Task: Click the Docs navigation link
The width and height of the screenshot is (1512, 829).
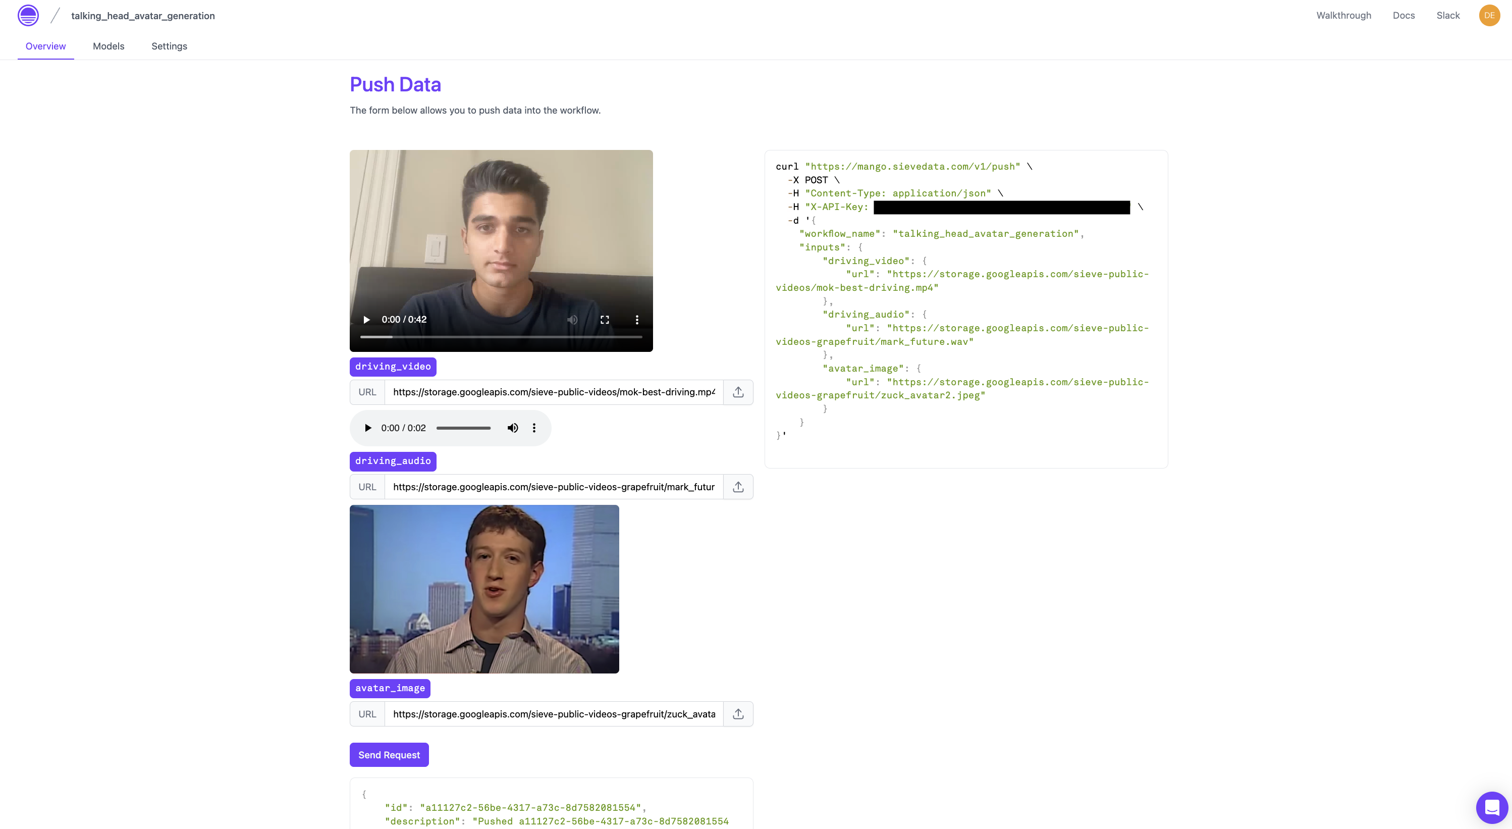Action: (x=1404, y=15)
